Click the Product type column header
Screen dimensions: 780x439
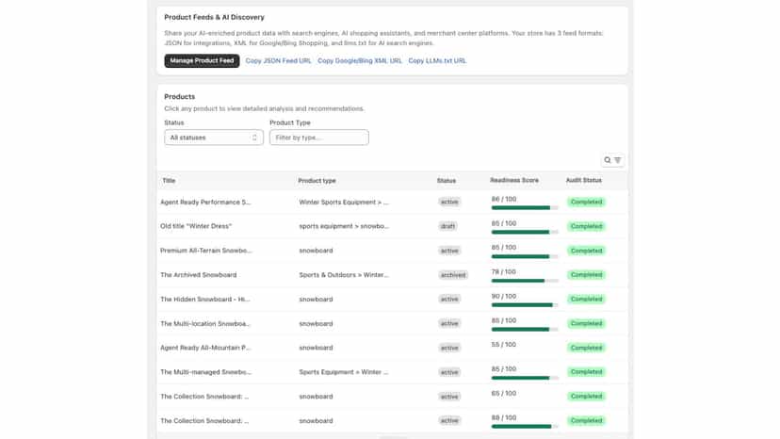coord(317,181)
